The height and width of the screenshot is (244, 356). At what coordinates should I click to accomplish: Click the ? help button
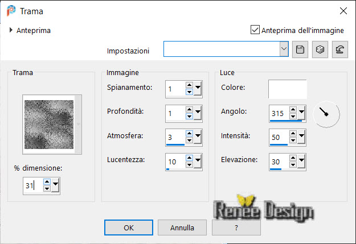pyautogui.click(x=236, y=228)
